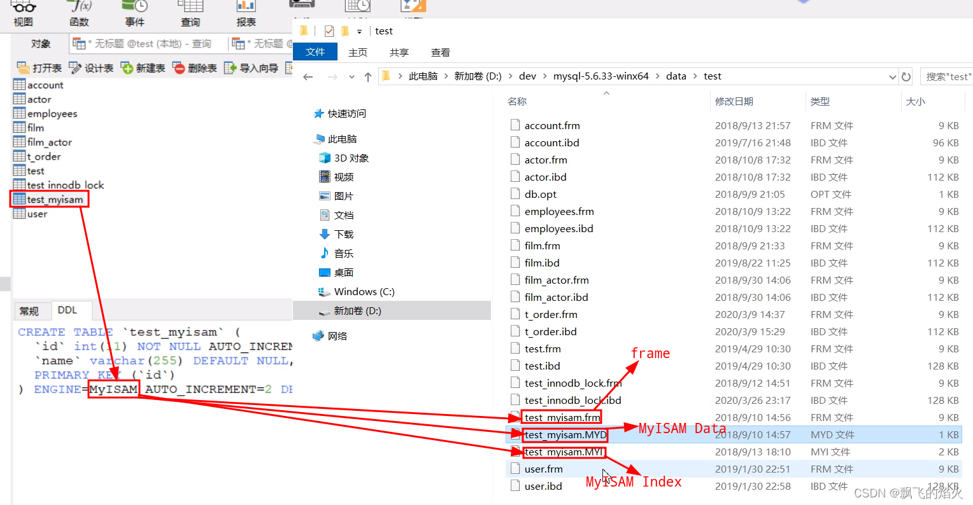Click data in the address breadcrumb
This screenshot has width=973, height=505.
676,76
